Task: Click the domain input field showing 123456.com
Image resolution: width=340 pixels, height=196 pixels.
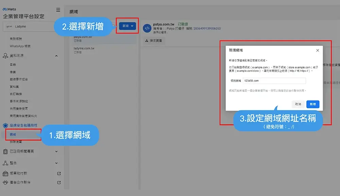Action: tap(274, 81)
